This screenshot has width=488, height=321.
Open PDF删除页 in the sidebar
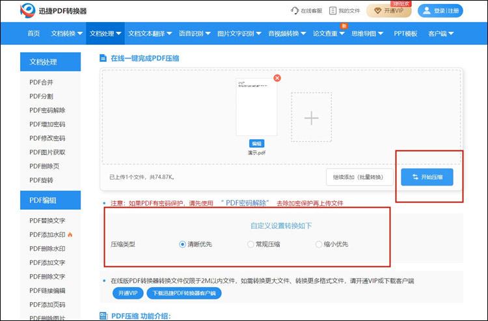(44, 166)
